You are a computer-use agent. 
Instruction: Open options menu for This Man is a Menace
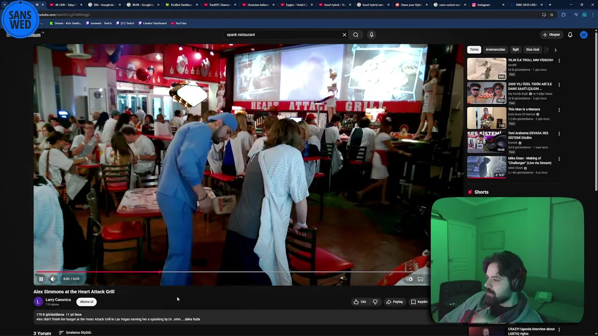pyautogui.click(x=559, y=110)
